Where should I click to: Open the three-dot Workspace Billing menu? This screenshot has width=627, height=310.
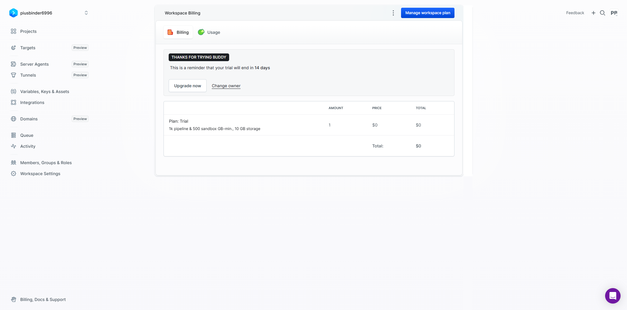coord(393,13)
